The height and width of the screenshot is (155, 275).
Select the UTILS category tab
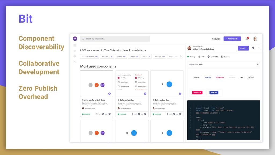click(146, 57)
